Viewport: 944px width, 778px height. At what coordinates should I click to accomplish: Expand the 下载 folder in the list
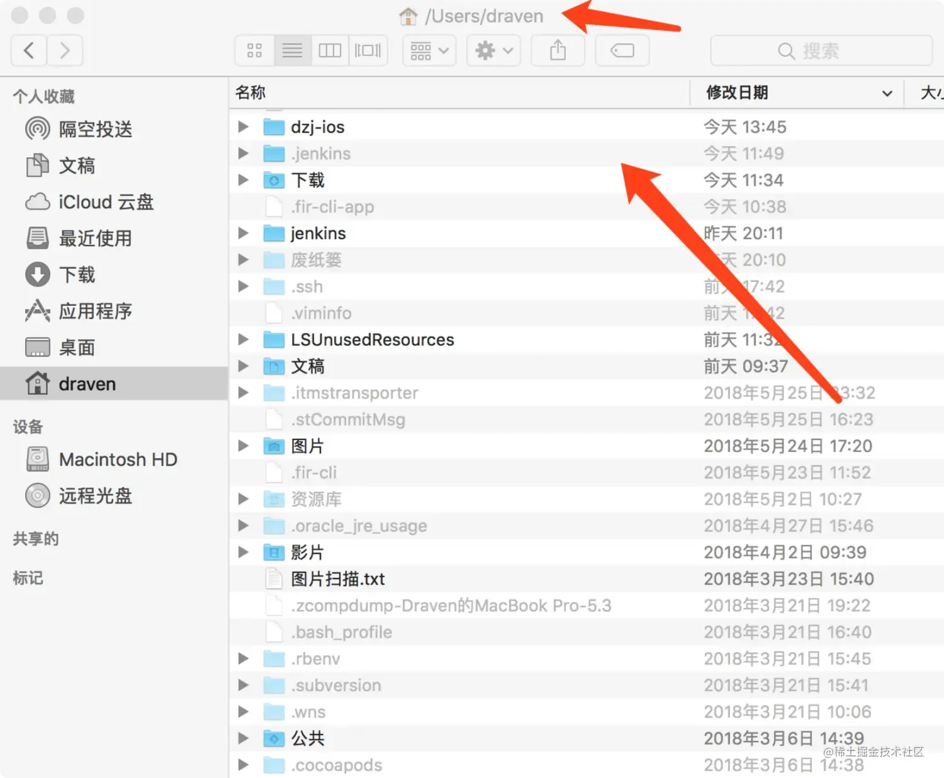click(x=243, y=180)
